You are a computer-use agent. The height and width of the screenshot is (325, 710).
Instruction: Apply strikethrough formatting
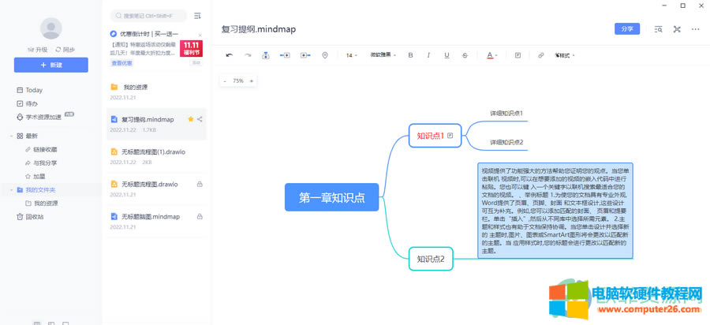pyautogui.click(x=465, y=55)
